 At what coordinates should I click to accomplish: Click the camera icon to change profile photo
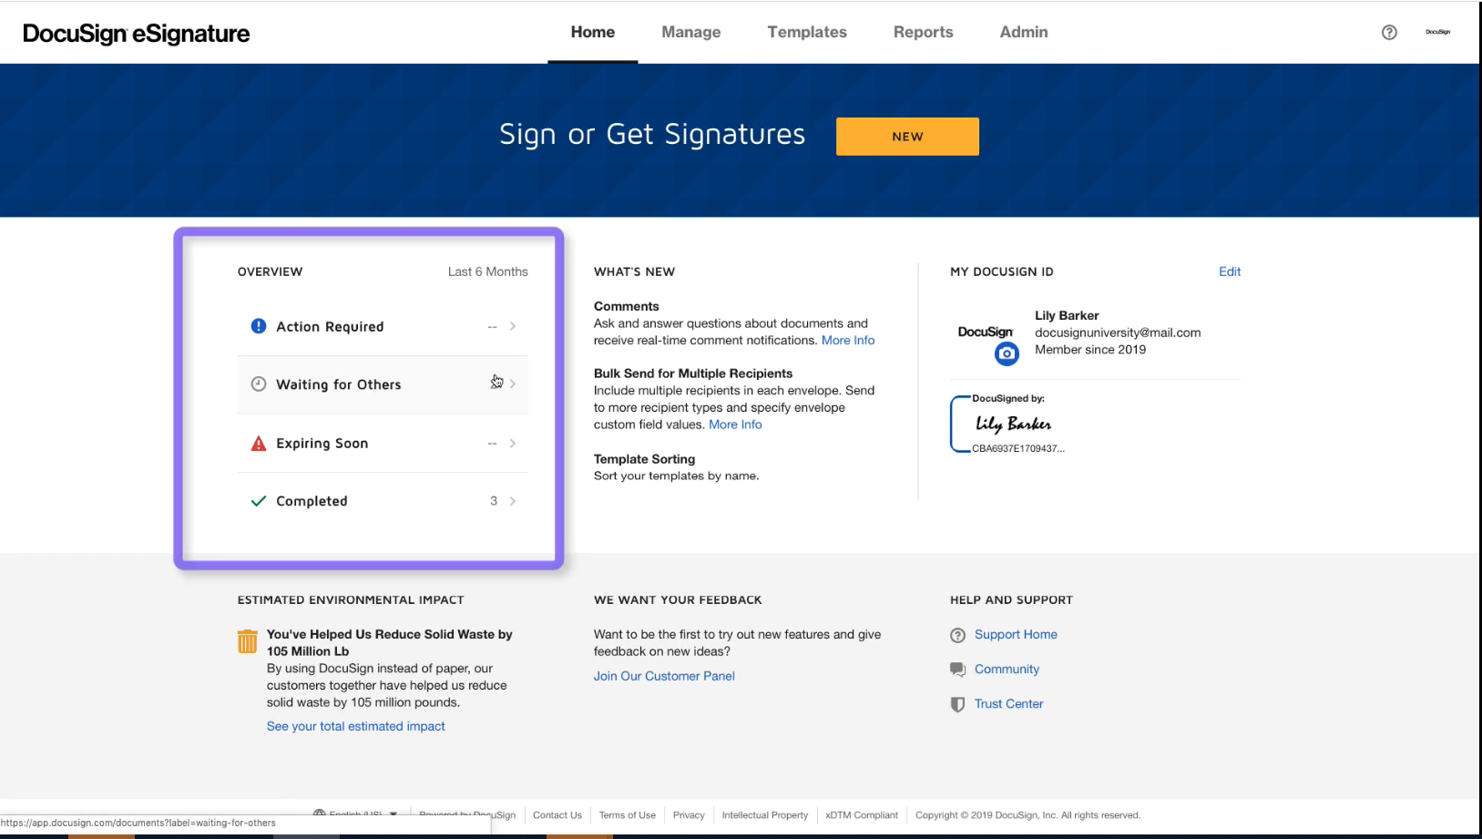(1007, 353)
